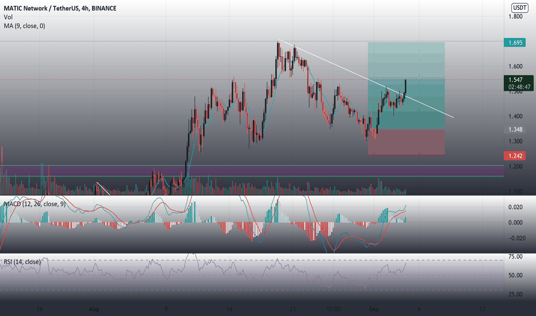This screenshot has width=536, height=316.
Task: Click the 26 date label on time axis
Action: click(40, 309)
